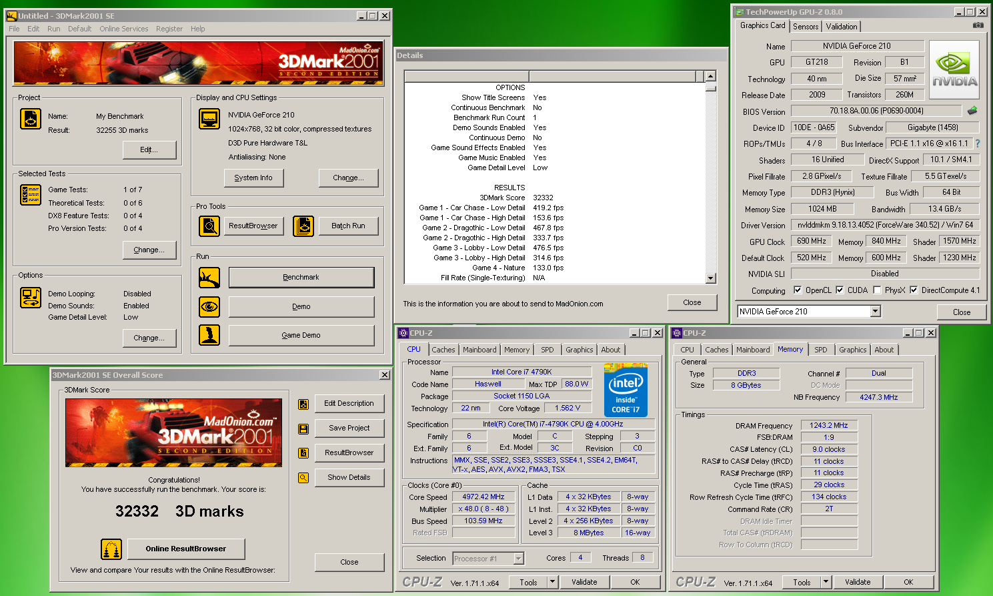
Task: Click the Online ResultBrowser icon
Action: coord(111,549)
